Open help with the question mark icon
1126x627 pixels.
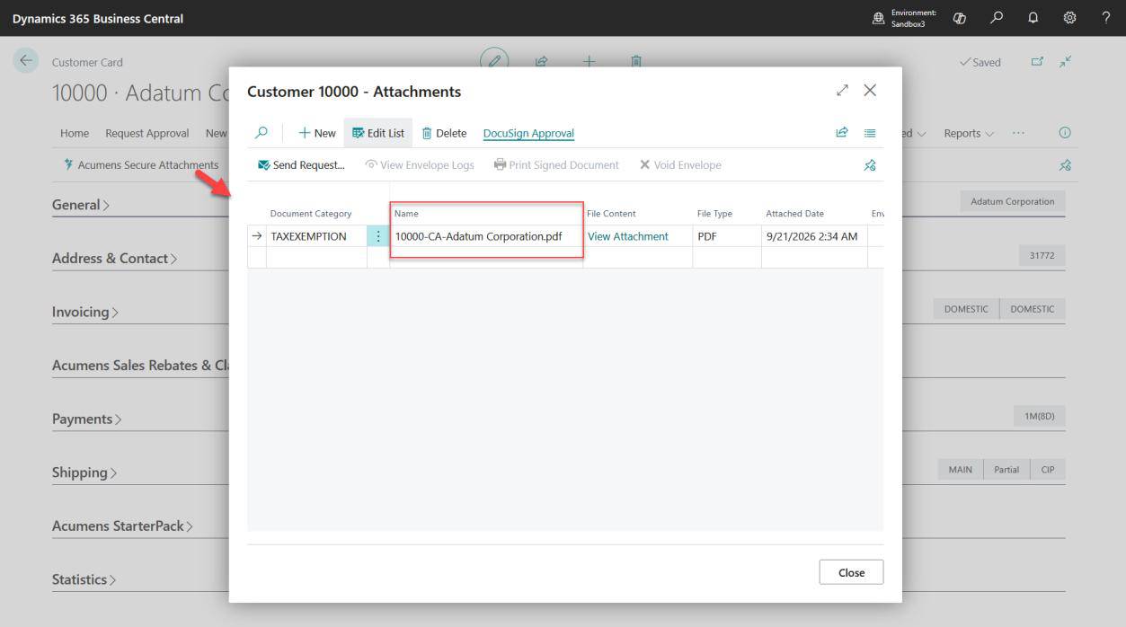1106,18
